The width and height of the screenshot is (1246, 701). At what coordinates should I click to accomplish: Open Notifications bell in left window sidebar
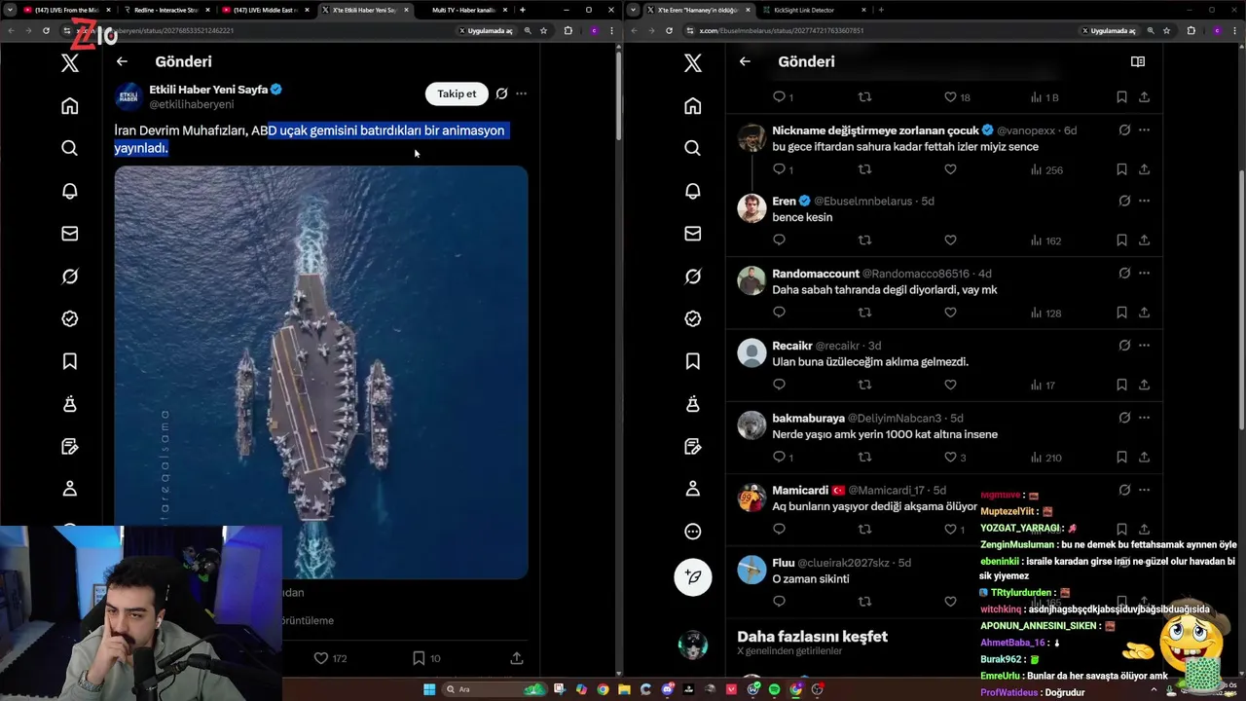[x=69, y=191]
